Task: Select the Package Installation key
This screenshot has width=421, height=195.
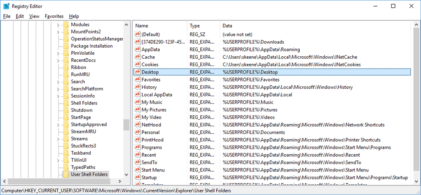Action: pyautogui.click(x=92, y=46)
